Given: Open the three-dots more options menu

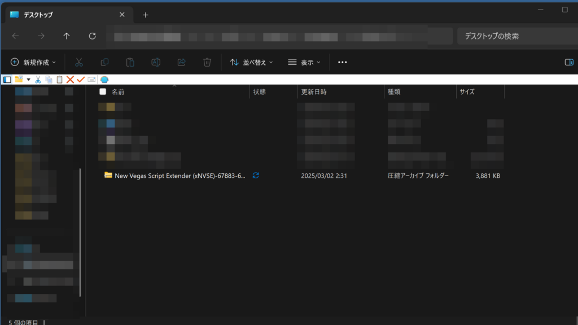Looking at the screenshot, I should [x=342, y=62].
